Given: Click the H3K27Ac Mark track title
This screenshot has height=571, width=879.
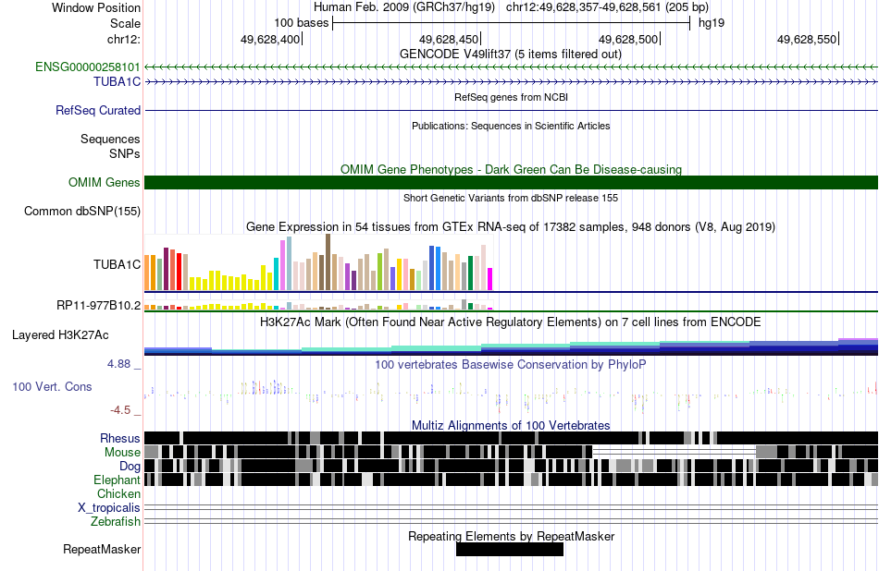Looking at the screenshot, I should (x=511, y=322).
